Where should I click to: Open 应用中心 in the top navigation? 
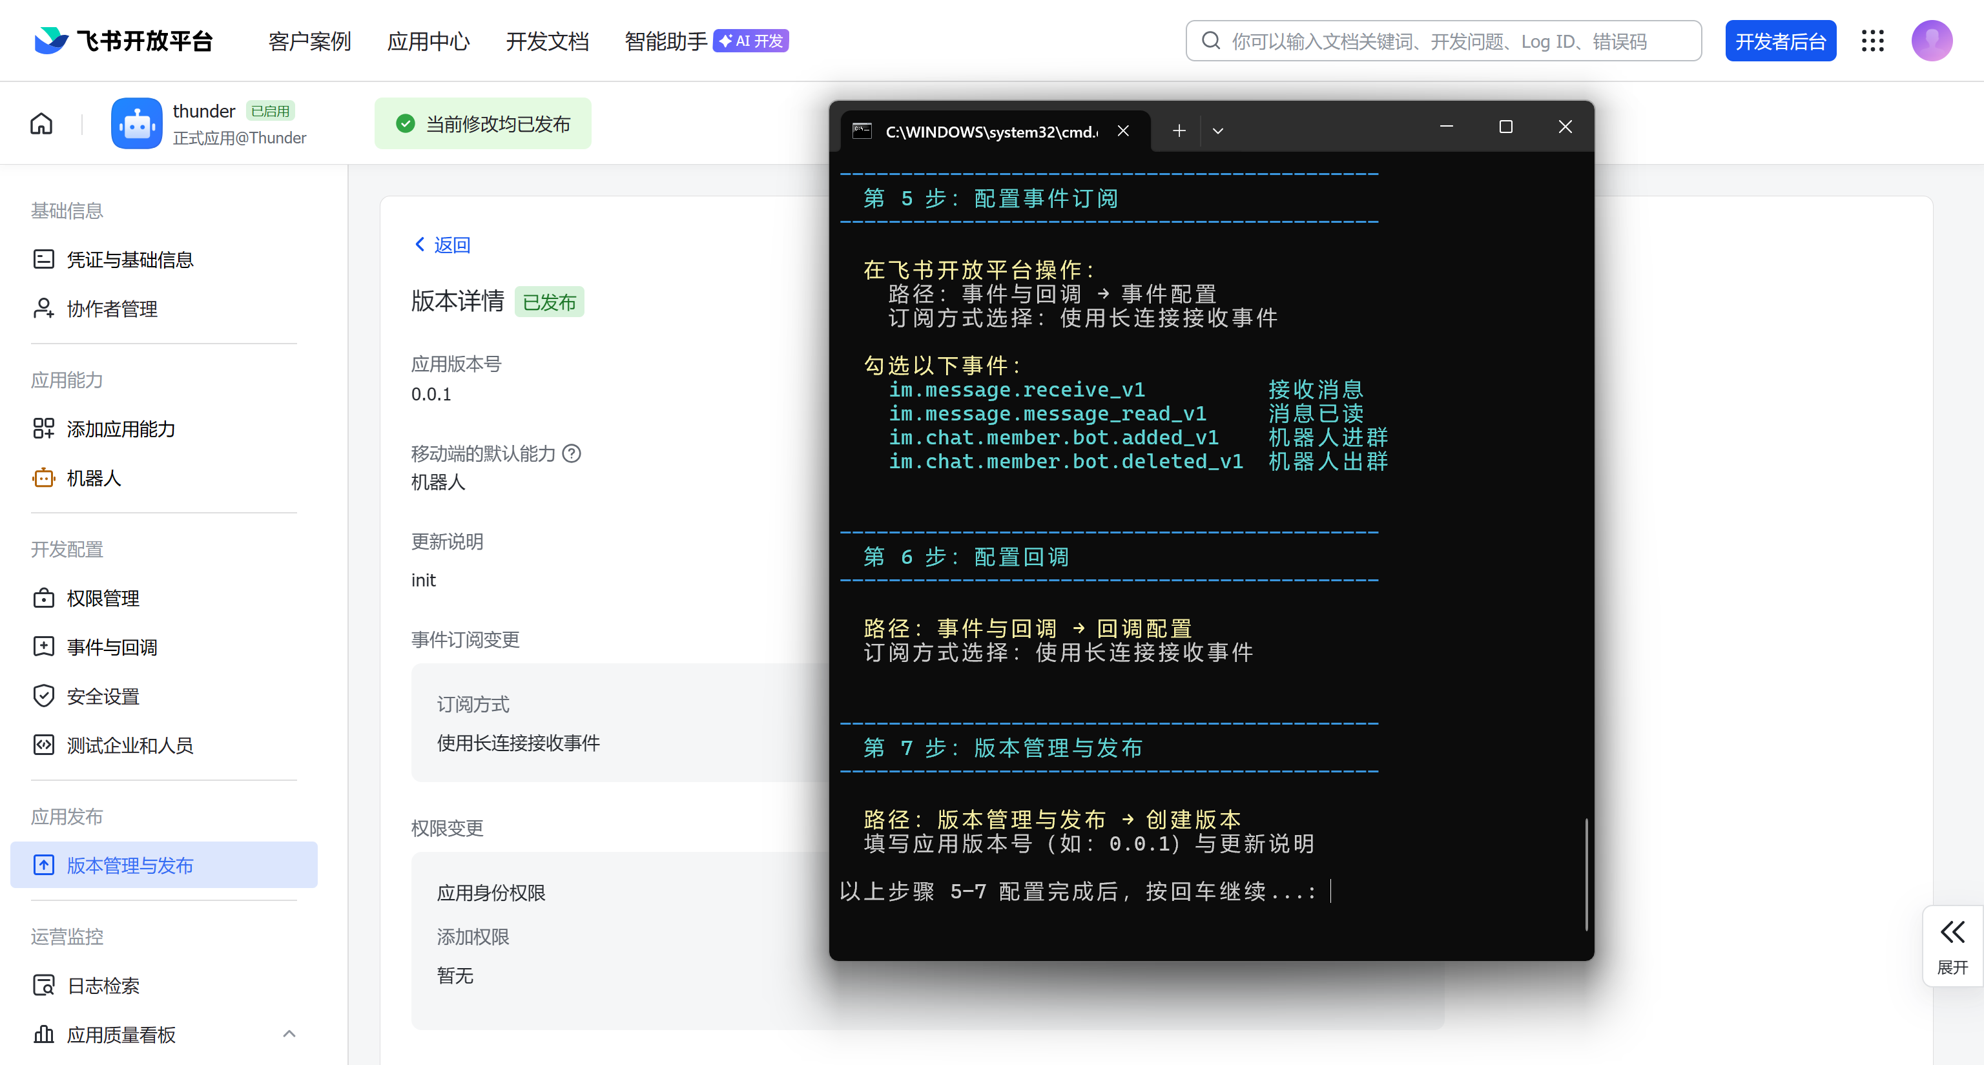[x=428, y=41]
